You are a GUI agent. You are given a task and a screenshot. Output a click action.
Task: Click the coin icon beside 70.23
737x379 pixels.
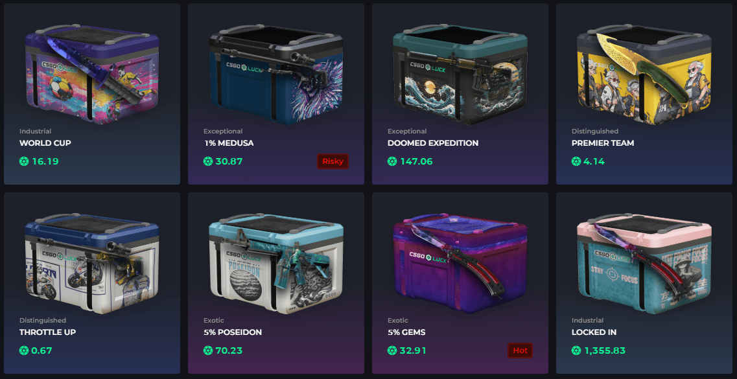pyautogui.click(x=208, y=350)
